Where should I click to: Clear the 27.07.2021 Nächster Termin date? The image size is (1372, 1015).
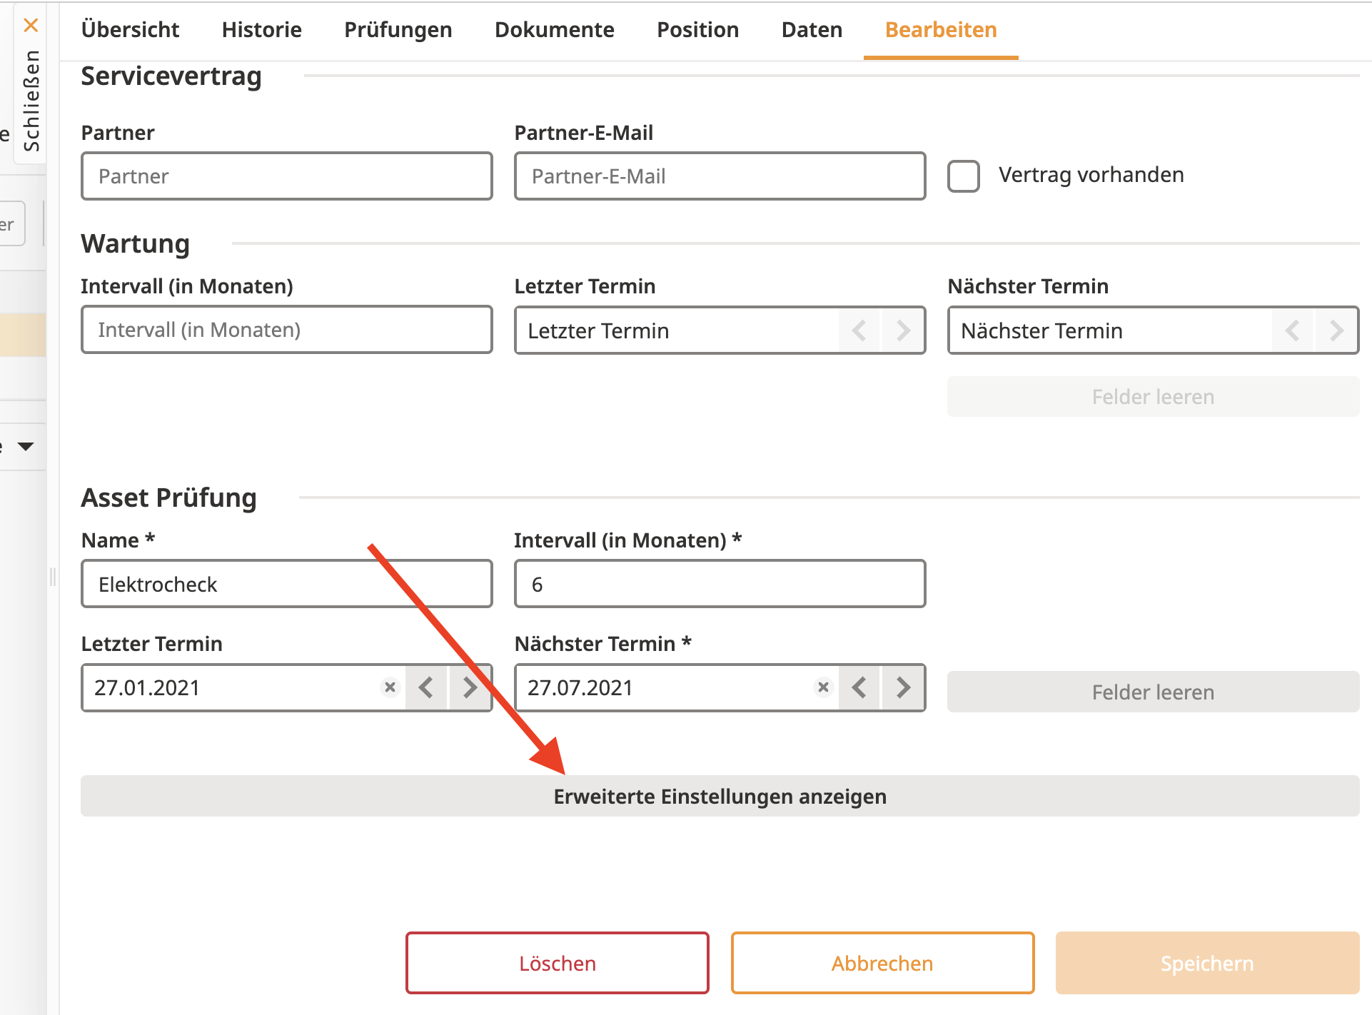pyautogui.click(x=823, y=687)
